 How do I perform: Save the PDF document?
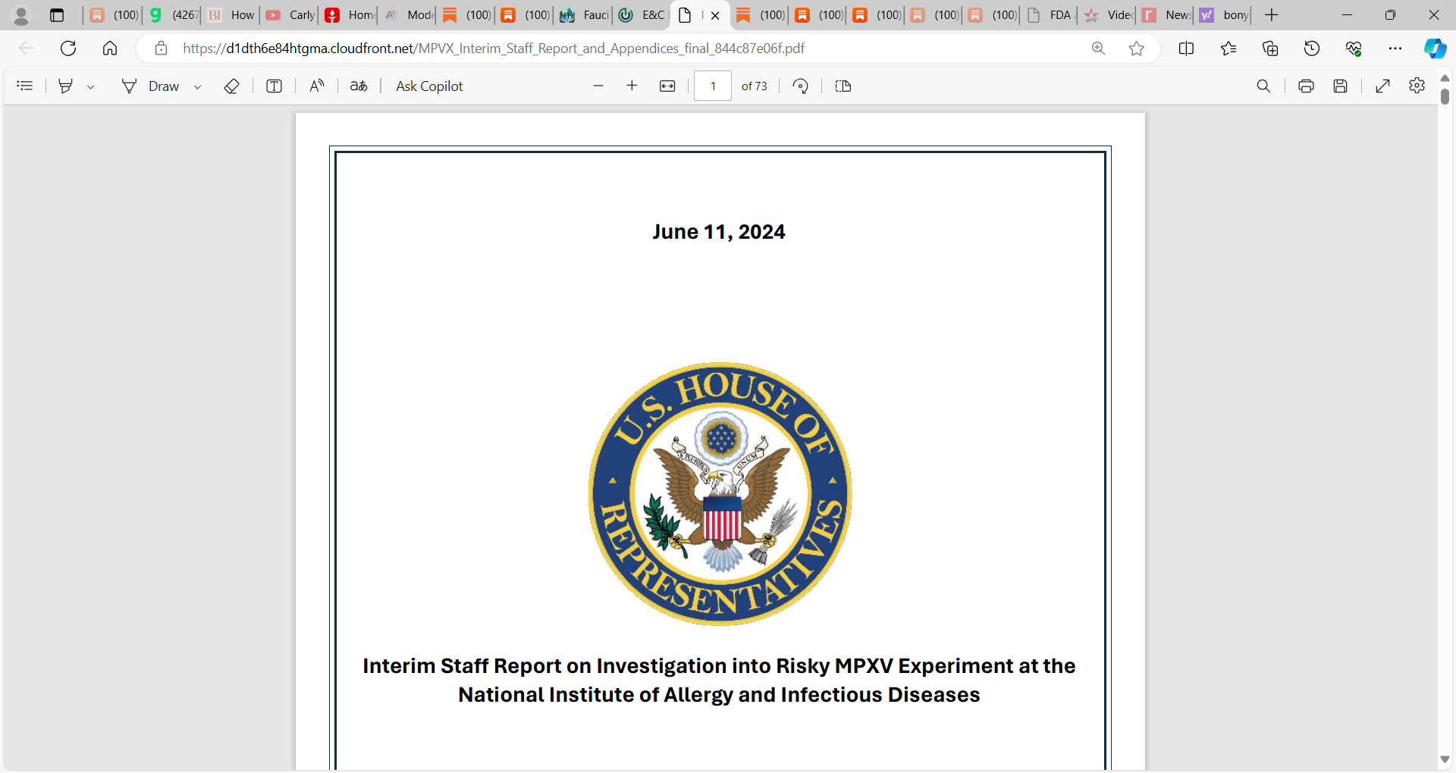tap(1341, 86)
